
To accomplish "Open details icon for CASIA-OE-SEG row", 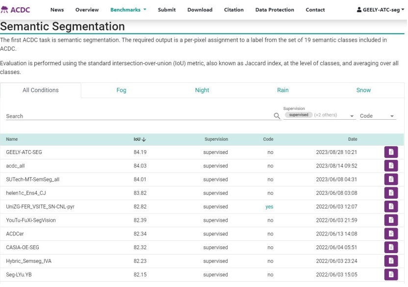I will click(x=391, y=247).
